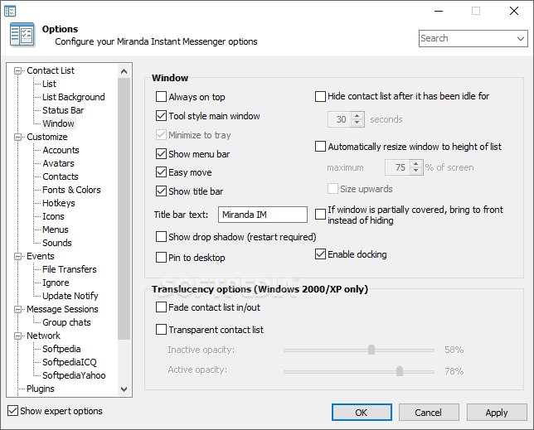Screen dimensions: 534x430
Task: Uncheck Enable docking
Action: coord(320,254)
